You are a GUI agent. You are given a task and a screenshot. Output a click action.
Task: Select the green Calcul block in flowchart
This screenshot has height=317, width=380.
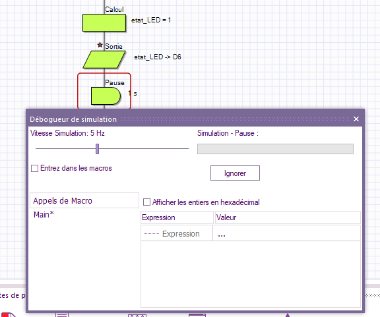point(104,23)
